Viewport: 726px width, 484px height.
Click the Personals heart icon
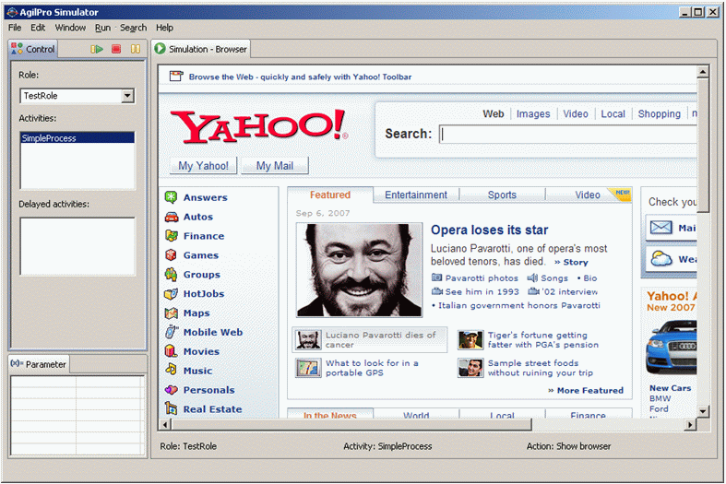point(171,390)
